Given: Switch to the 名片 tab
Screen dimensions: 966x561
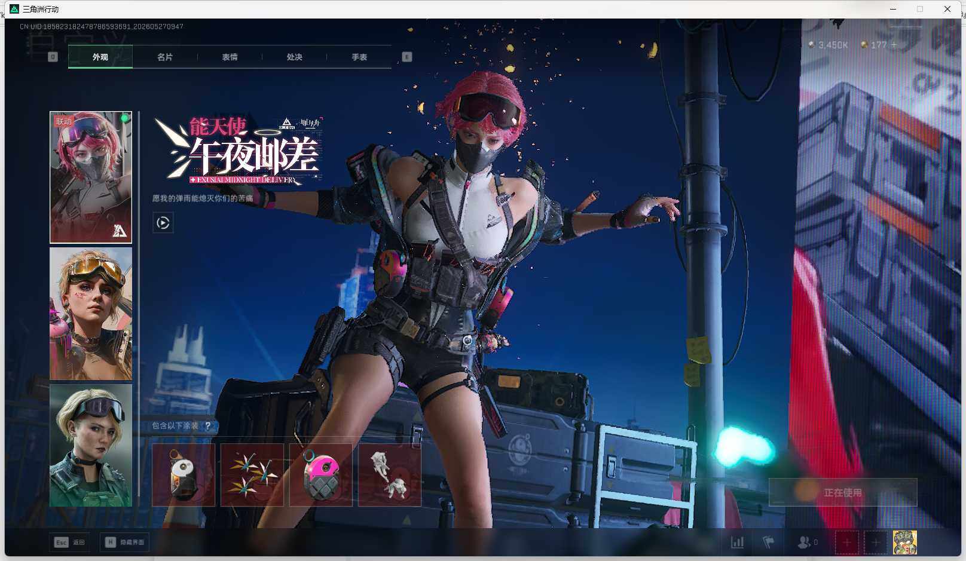Looking at the screenshot, I should (165, 57).
